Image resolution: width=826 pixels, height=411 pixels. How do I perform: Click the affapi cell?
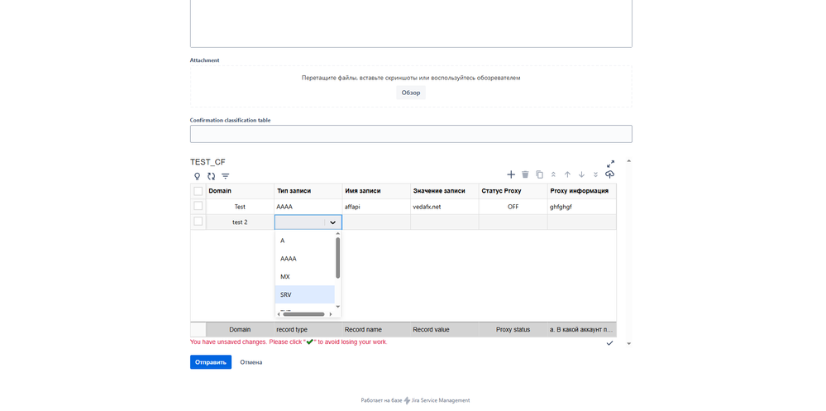click(377, 207)
